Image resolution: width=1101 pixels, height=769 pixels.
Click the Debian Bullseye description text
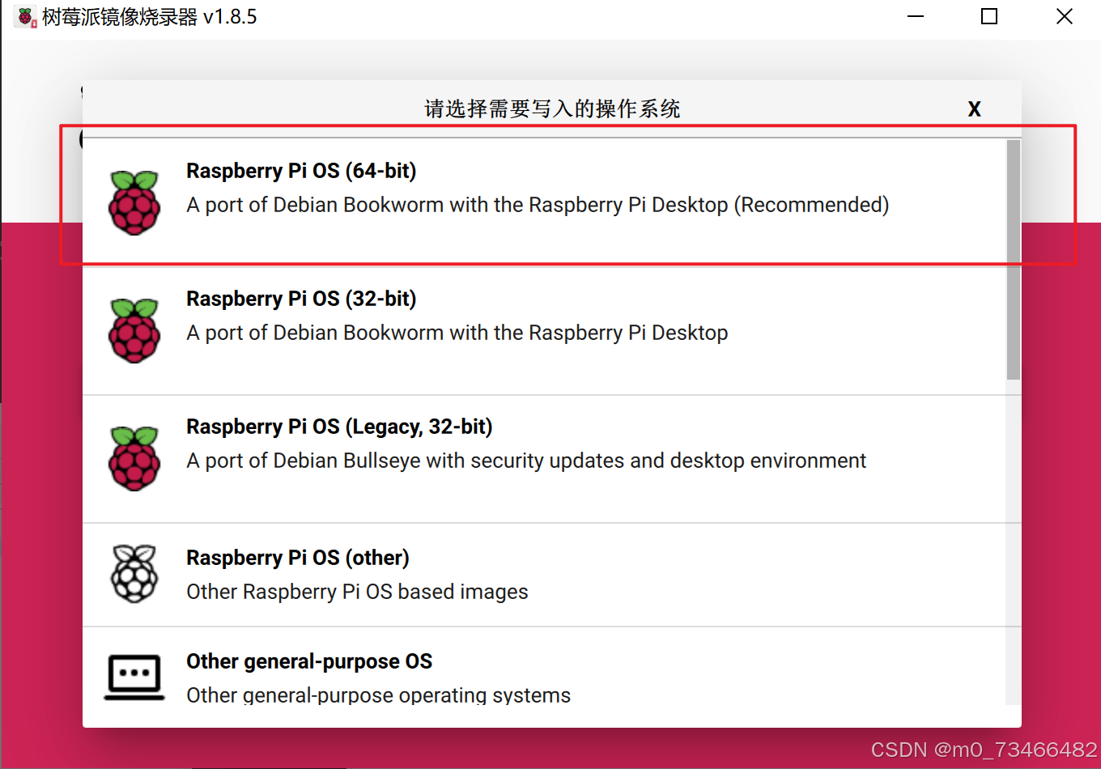pyautogui.click(x=526, y=460)
